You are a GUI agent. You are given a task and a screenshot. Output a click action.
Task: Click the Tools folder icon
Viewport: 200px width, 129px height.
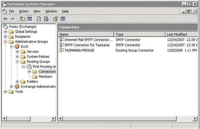pos(11,91)
